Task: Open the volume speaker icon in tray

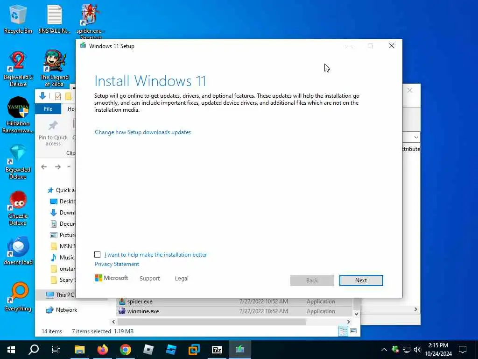Action: 417,350
